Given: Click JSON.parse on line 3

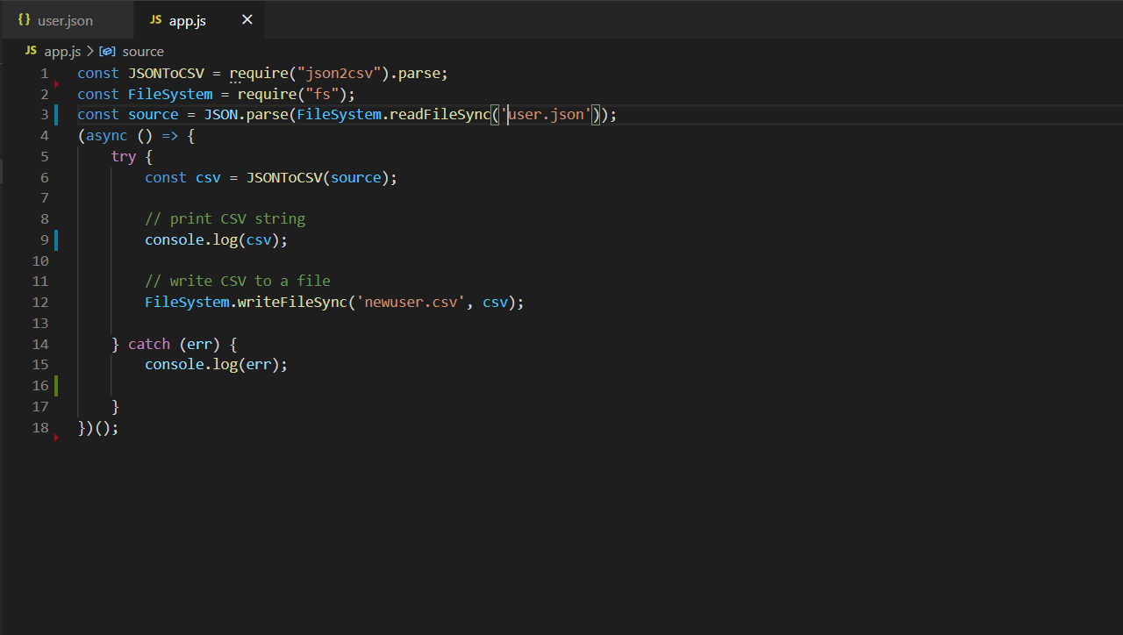Looking at the screenshot, I should (x=247, y=115).
